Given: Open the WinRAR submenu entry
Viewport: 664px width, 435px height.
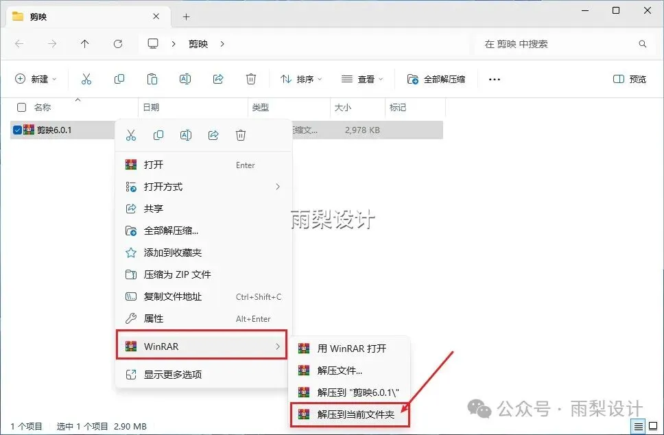Looking at the screenshot, I should pos(202,346).
